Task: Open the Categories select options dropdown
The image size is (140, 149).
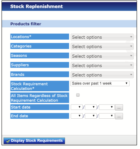Action: pyautogui.click(x=102, y=47)
